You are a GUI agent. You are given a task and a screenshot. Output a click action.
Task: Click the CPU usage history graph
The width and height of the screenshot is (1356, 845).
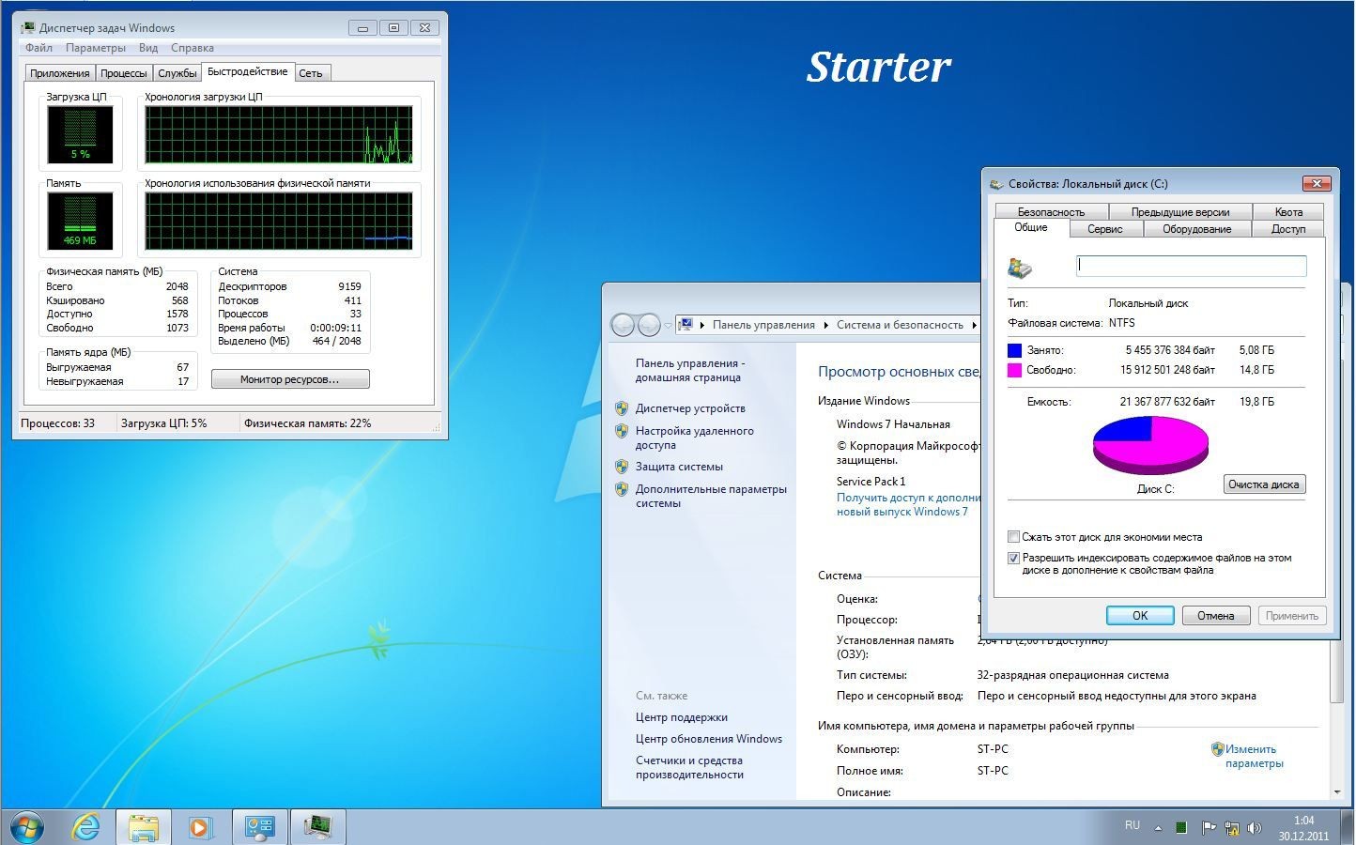[x=279, y=135]
